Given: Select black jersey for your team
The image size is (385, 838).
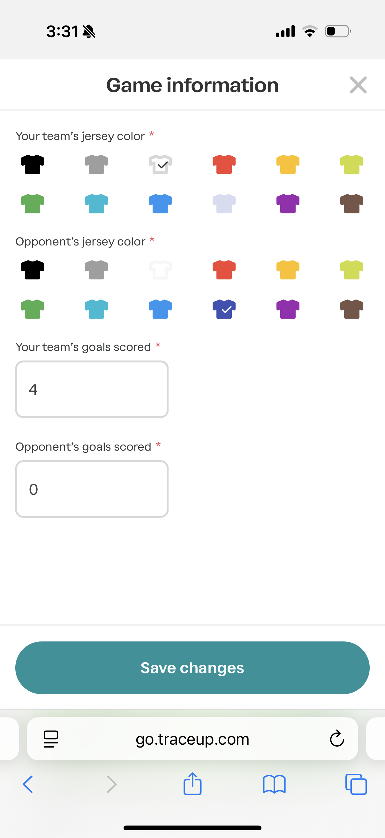Looking at the screenshot, I should click(33, 164).
